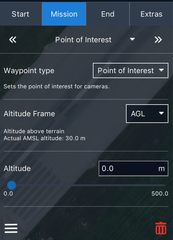
Task: Go to the previous waypoint using double-left chevron
Action: pos(13,40)
